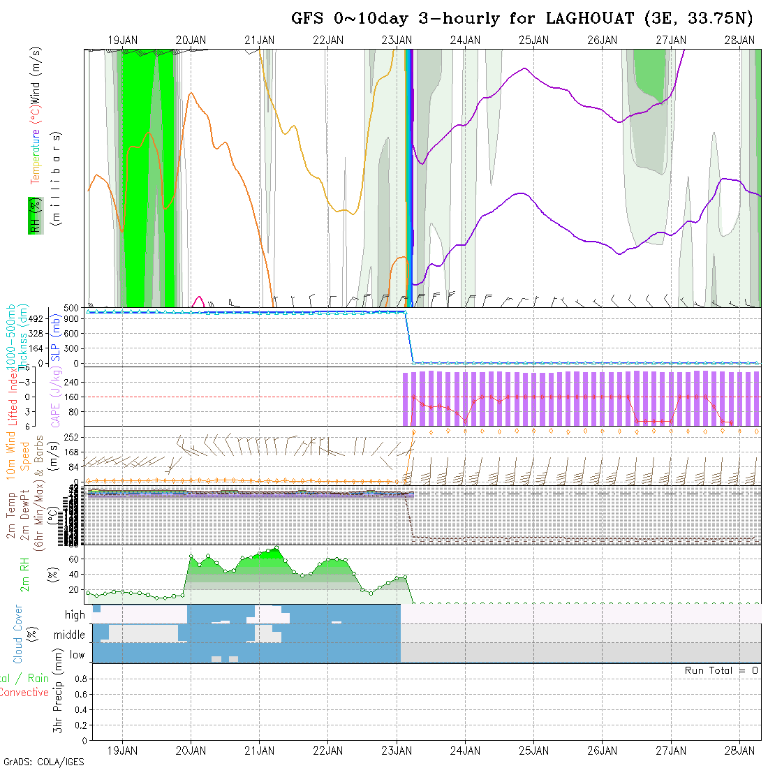Click the 22JAN label on the top date axis
The width and height of the screenshot is (768, 768).
point(328,40)
